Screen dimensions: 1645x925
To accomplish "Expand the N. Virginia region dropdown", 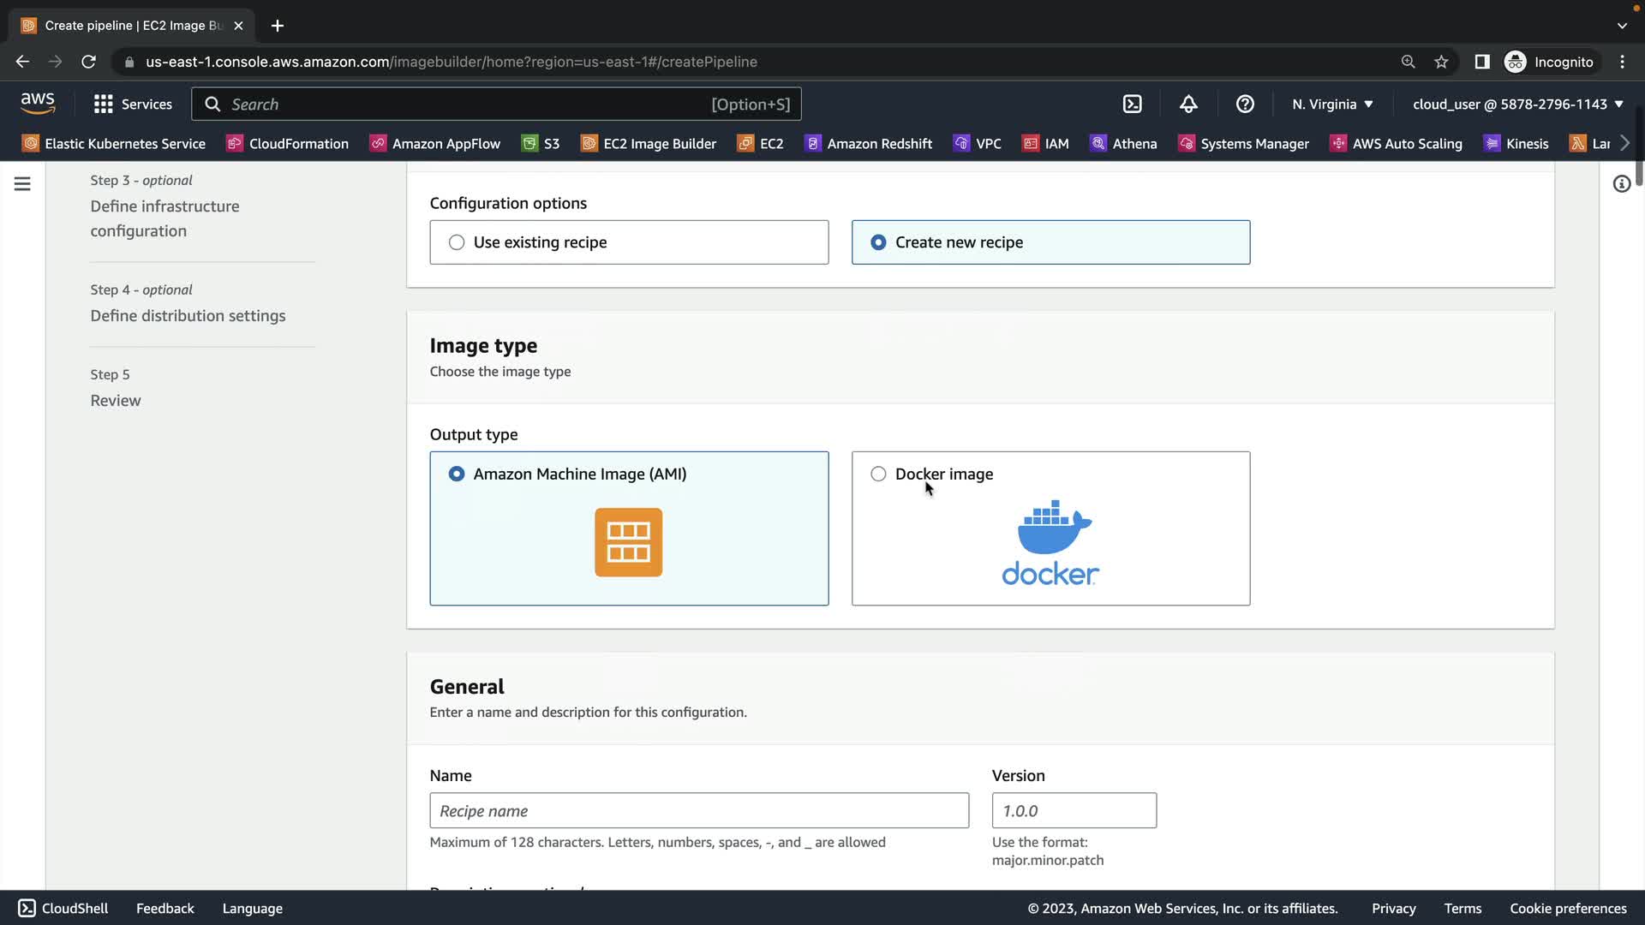I will pyautogui.click(x=1332, y=104).
